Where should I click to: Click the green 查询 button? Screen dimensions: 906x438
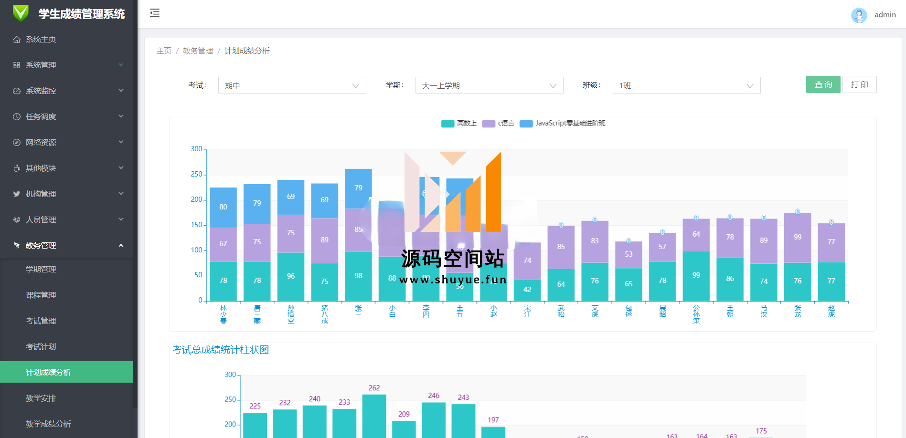[x=823, y=84]
